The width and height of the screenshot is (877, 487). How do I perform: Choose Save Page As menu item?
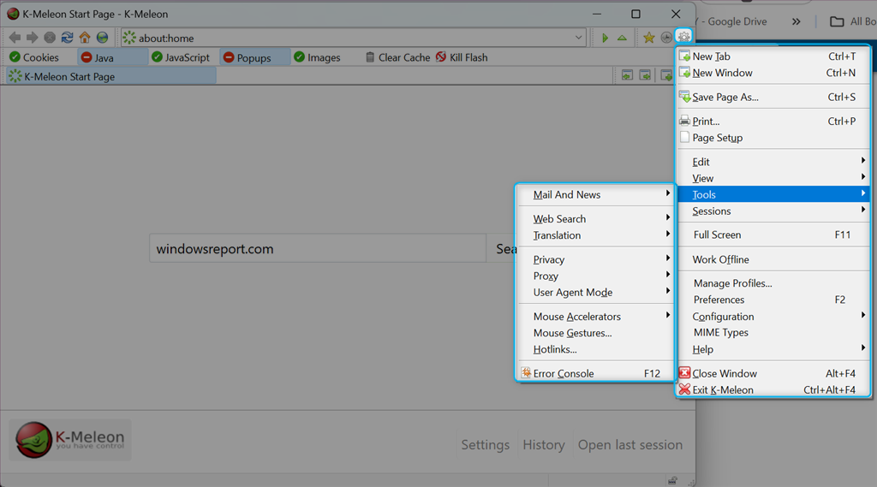774,97
